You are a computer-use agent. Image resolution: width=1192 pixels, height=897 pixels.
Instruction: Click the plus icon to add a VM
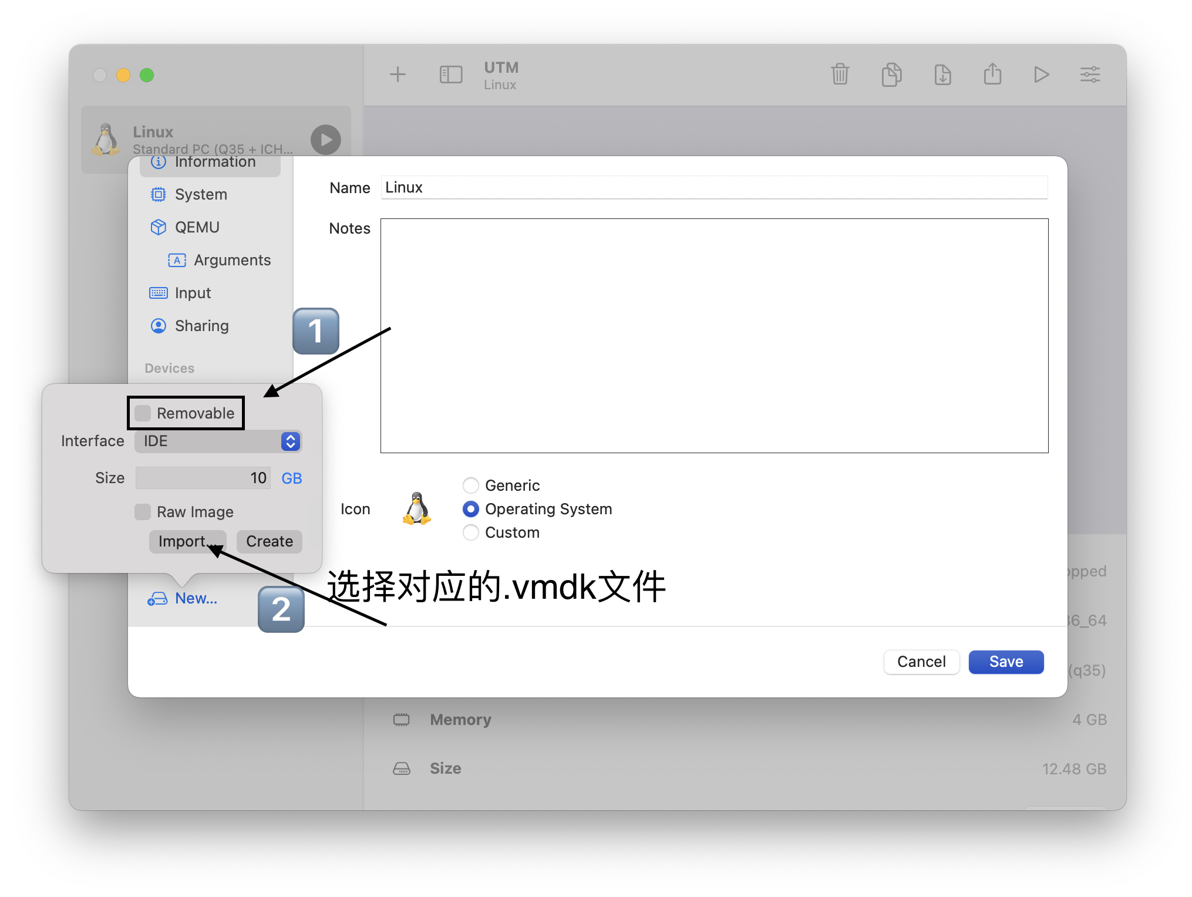coord(398,75)
